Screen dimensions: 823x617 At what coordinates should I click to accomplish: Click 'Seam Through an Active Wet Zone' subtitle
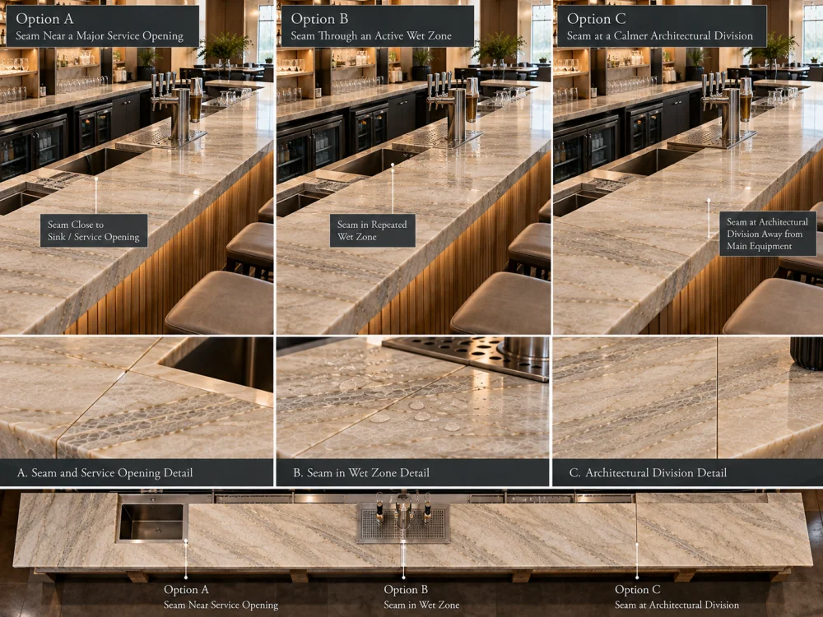(x=371, y=35)
